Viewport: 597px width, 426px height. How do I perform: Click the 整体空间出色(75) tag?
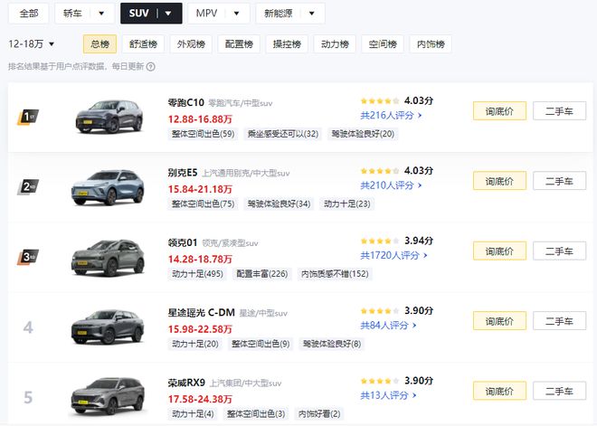click(x=203, y=204)
